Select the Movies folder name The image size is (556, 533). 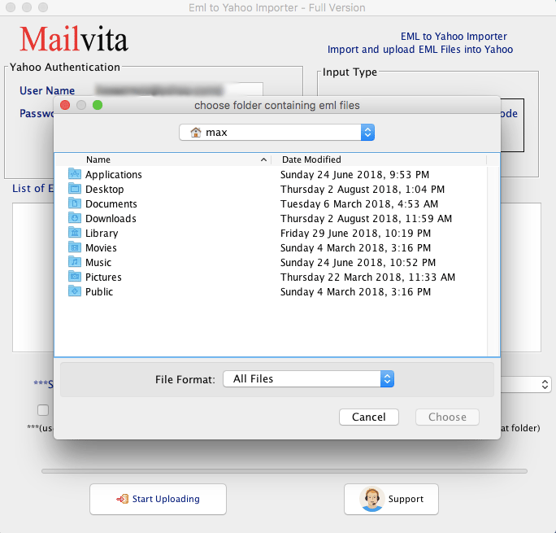101,247
